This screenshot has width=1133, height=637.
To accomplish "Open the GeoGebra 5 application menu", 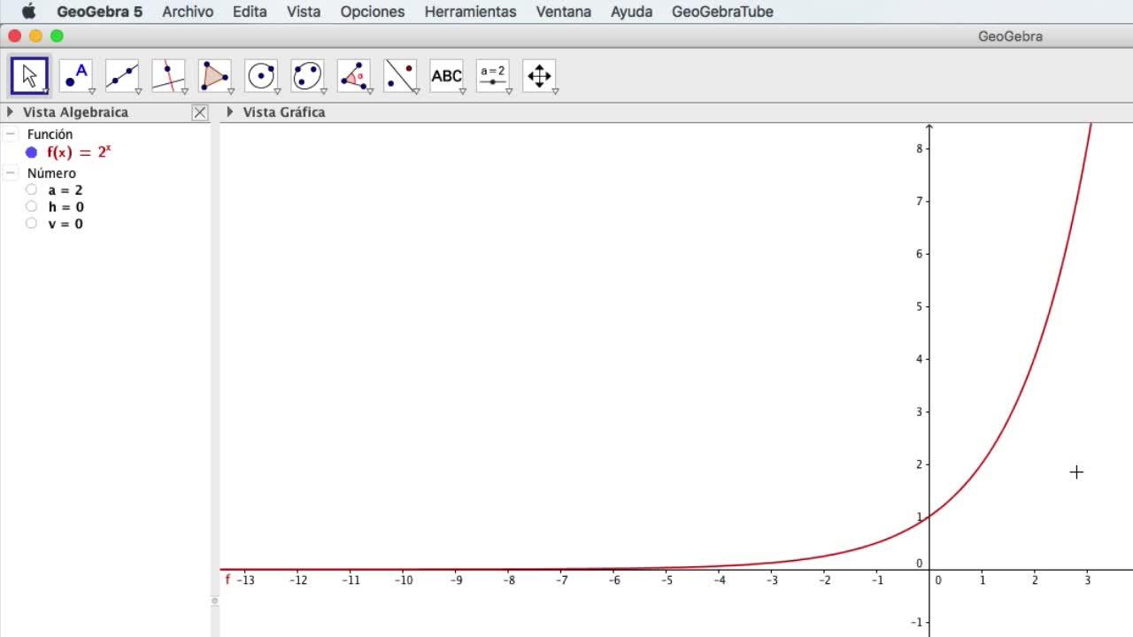I will tap(100, 12).
